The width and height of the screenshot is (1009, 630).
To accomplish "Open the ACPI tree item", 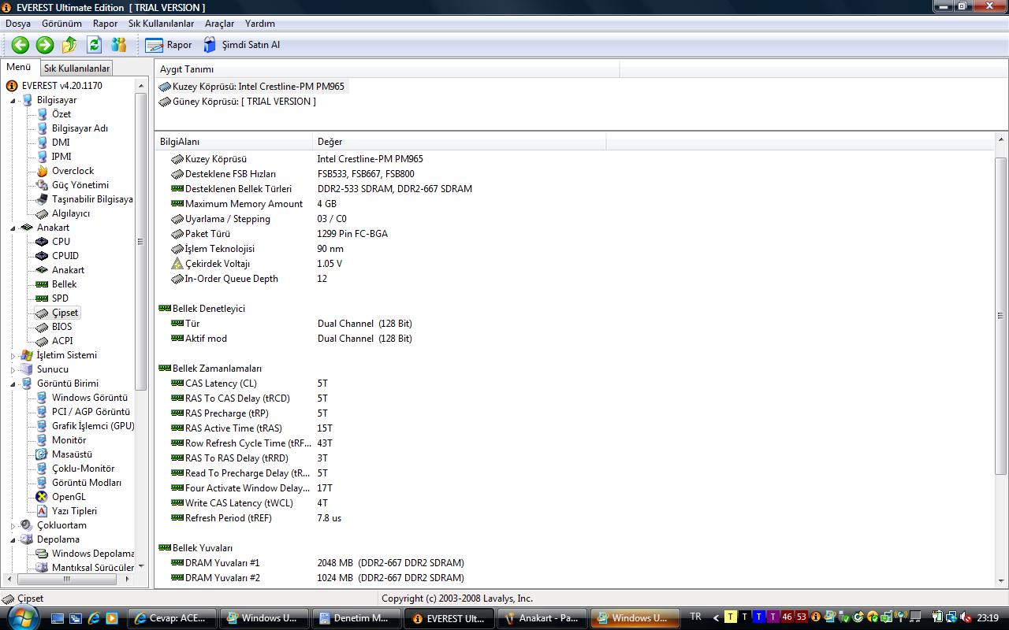I will click(62, 341).
